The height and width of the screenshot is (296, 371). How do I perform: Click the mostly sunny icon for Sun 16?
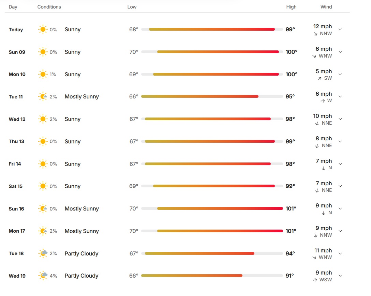43,208
